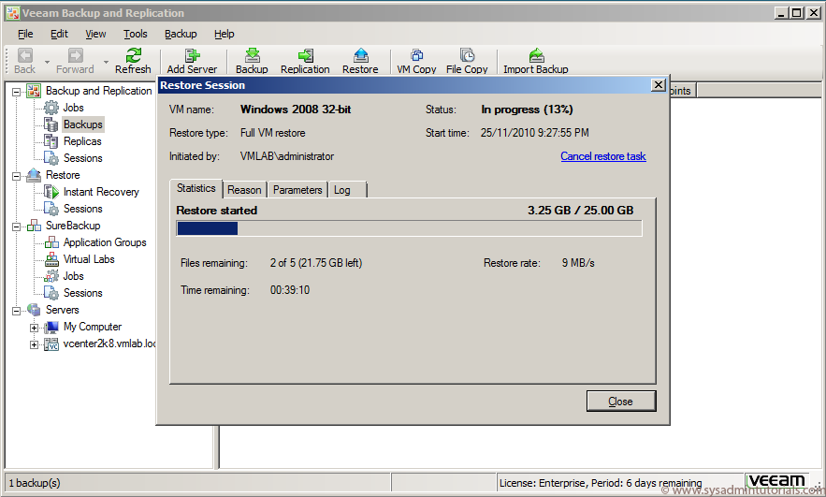
Task: Click the Back toolbar icon
Action: [24, 55]
